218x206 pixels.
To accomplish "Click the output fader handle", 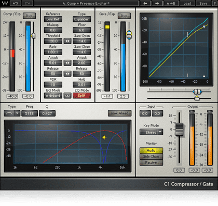I will click(179, 129).
